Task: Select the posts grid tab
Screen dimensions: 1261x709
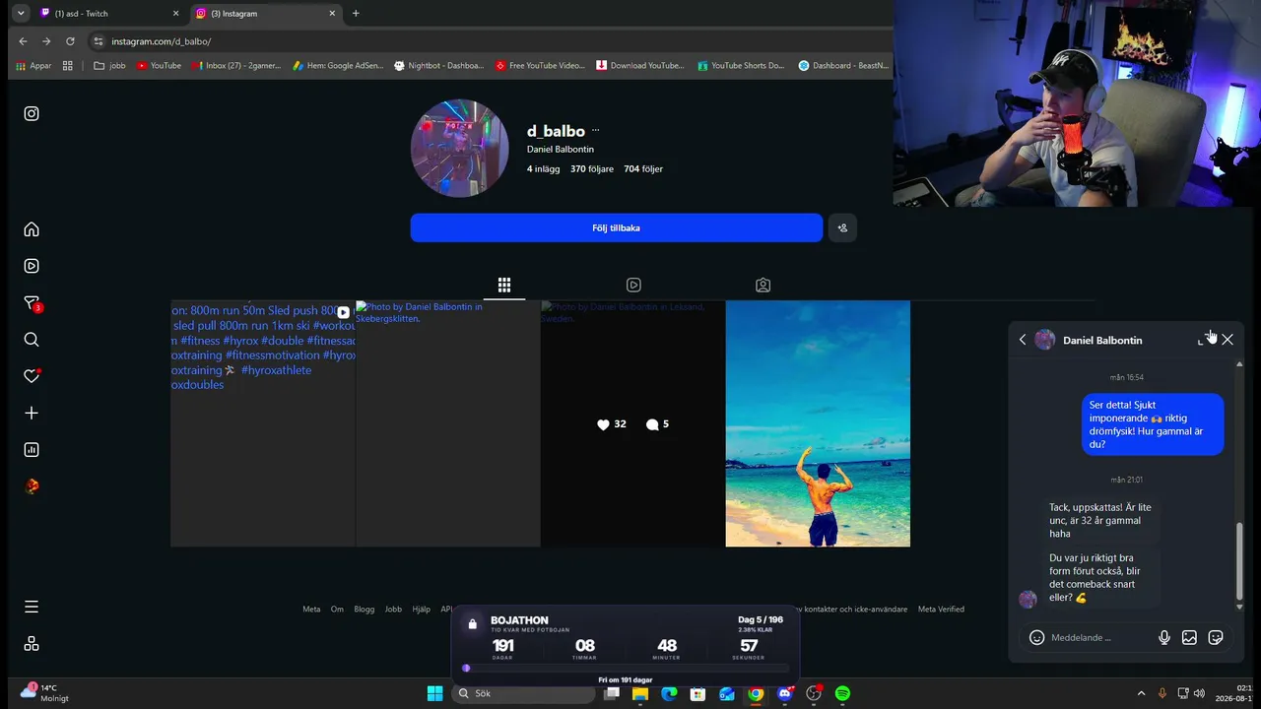Action: pyautogui.click(x=504, y=285)
